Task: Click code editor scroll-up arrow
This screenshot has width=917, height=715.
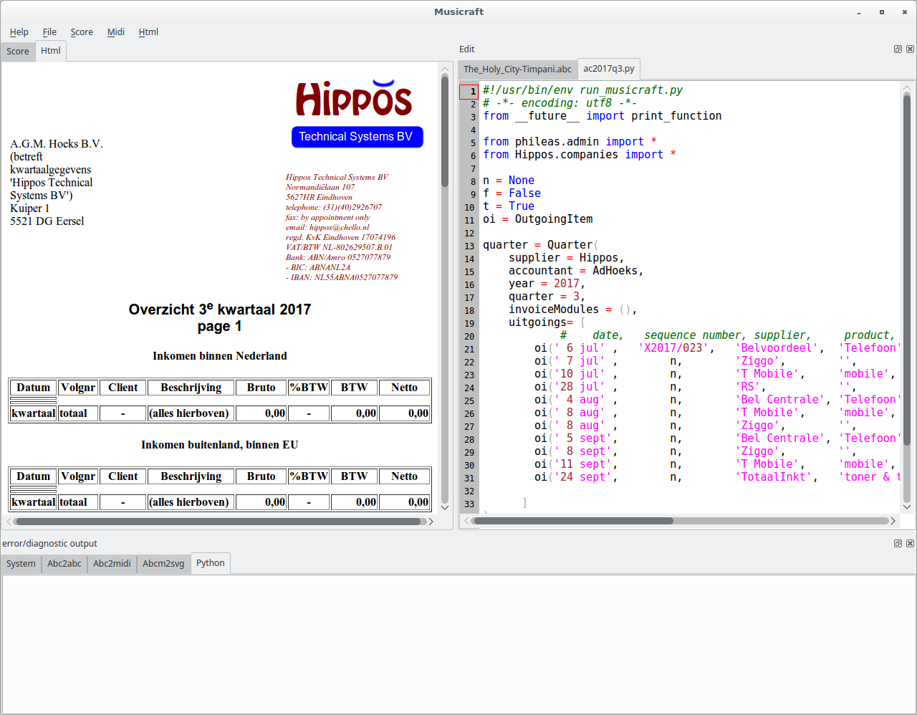Action: [907, 88]
